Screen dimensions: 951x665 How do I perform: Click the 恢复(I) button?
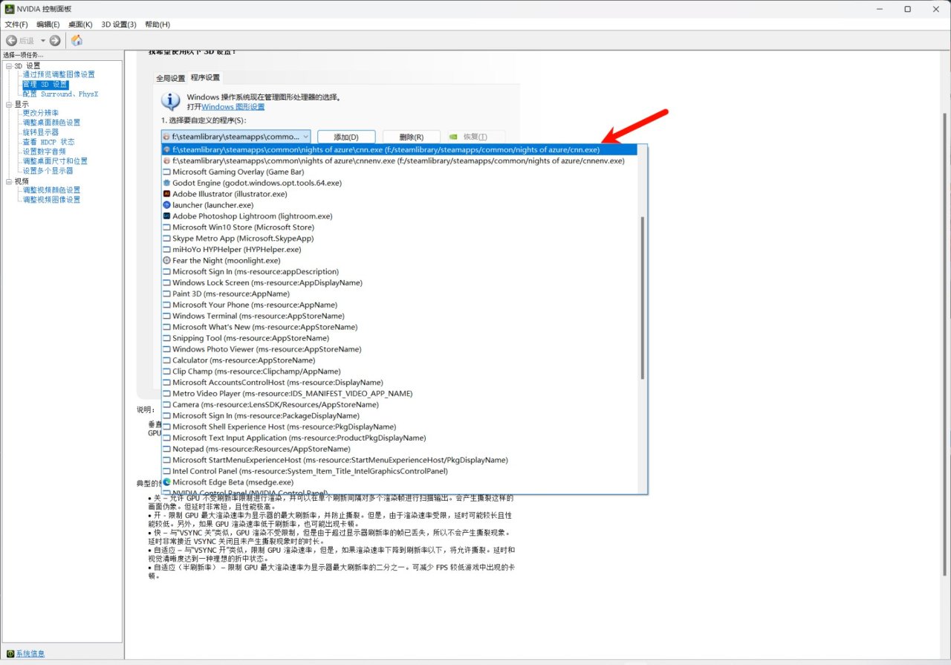[475, 137]
